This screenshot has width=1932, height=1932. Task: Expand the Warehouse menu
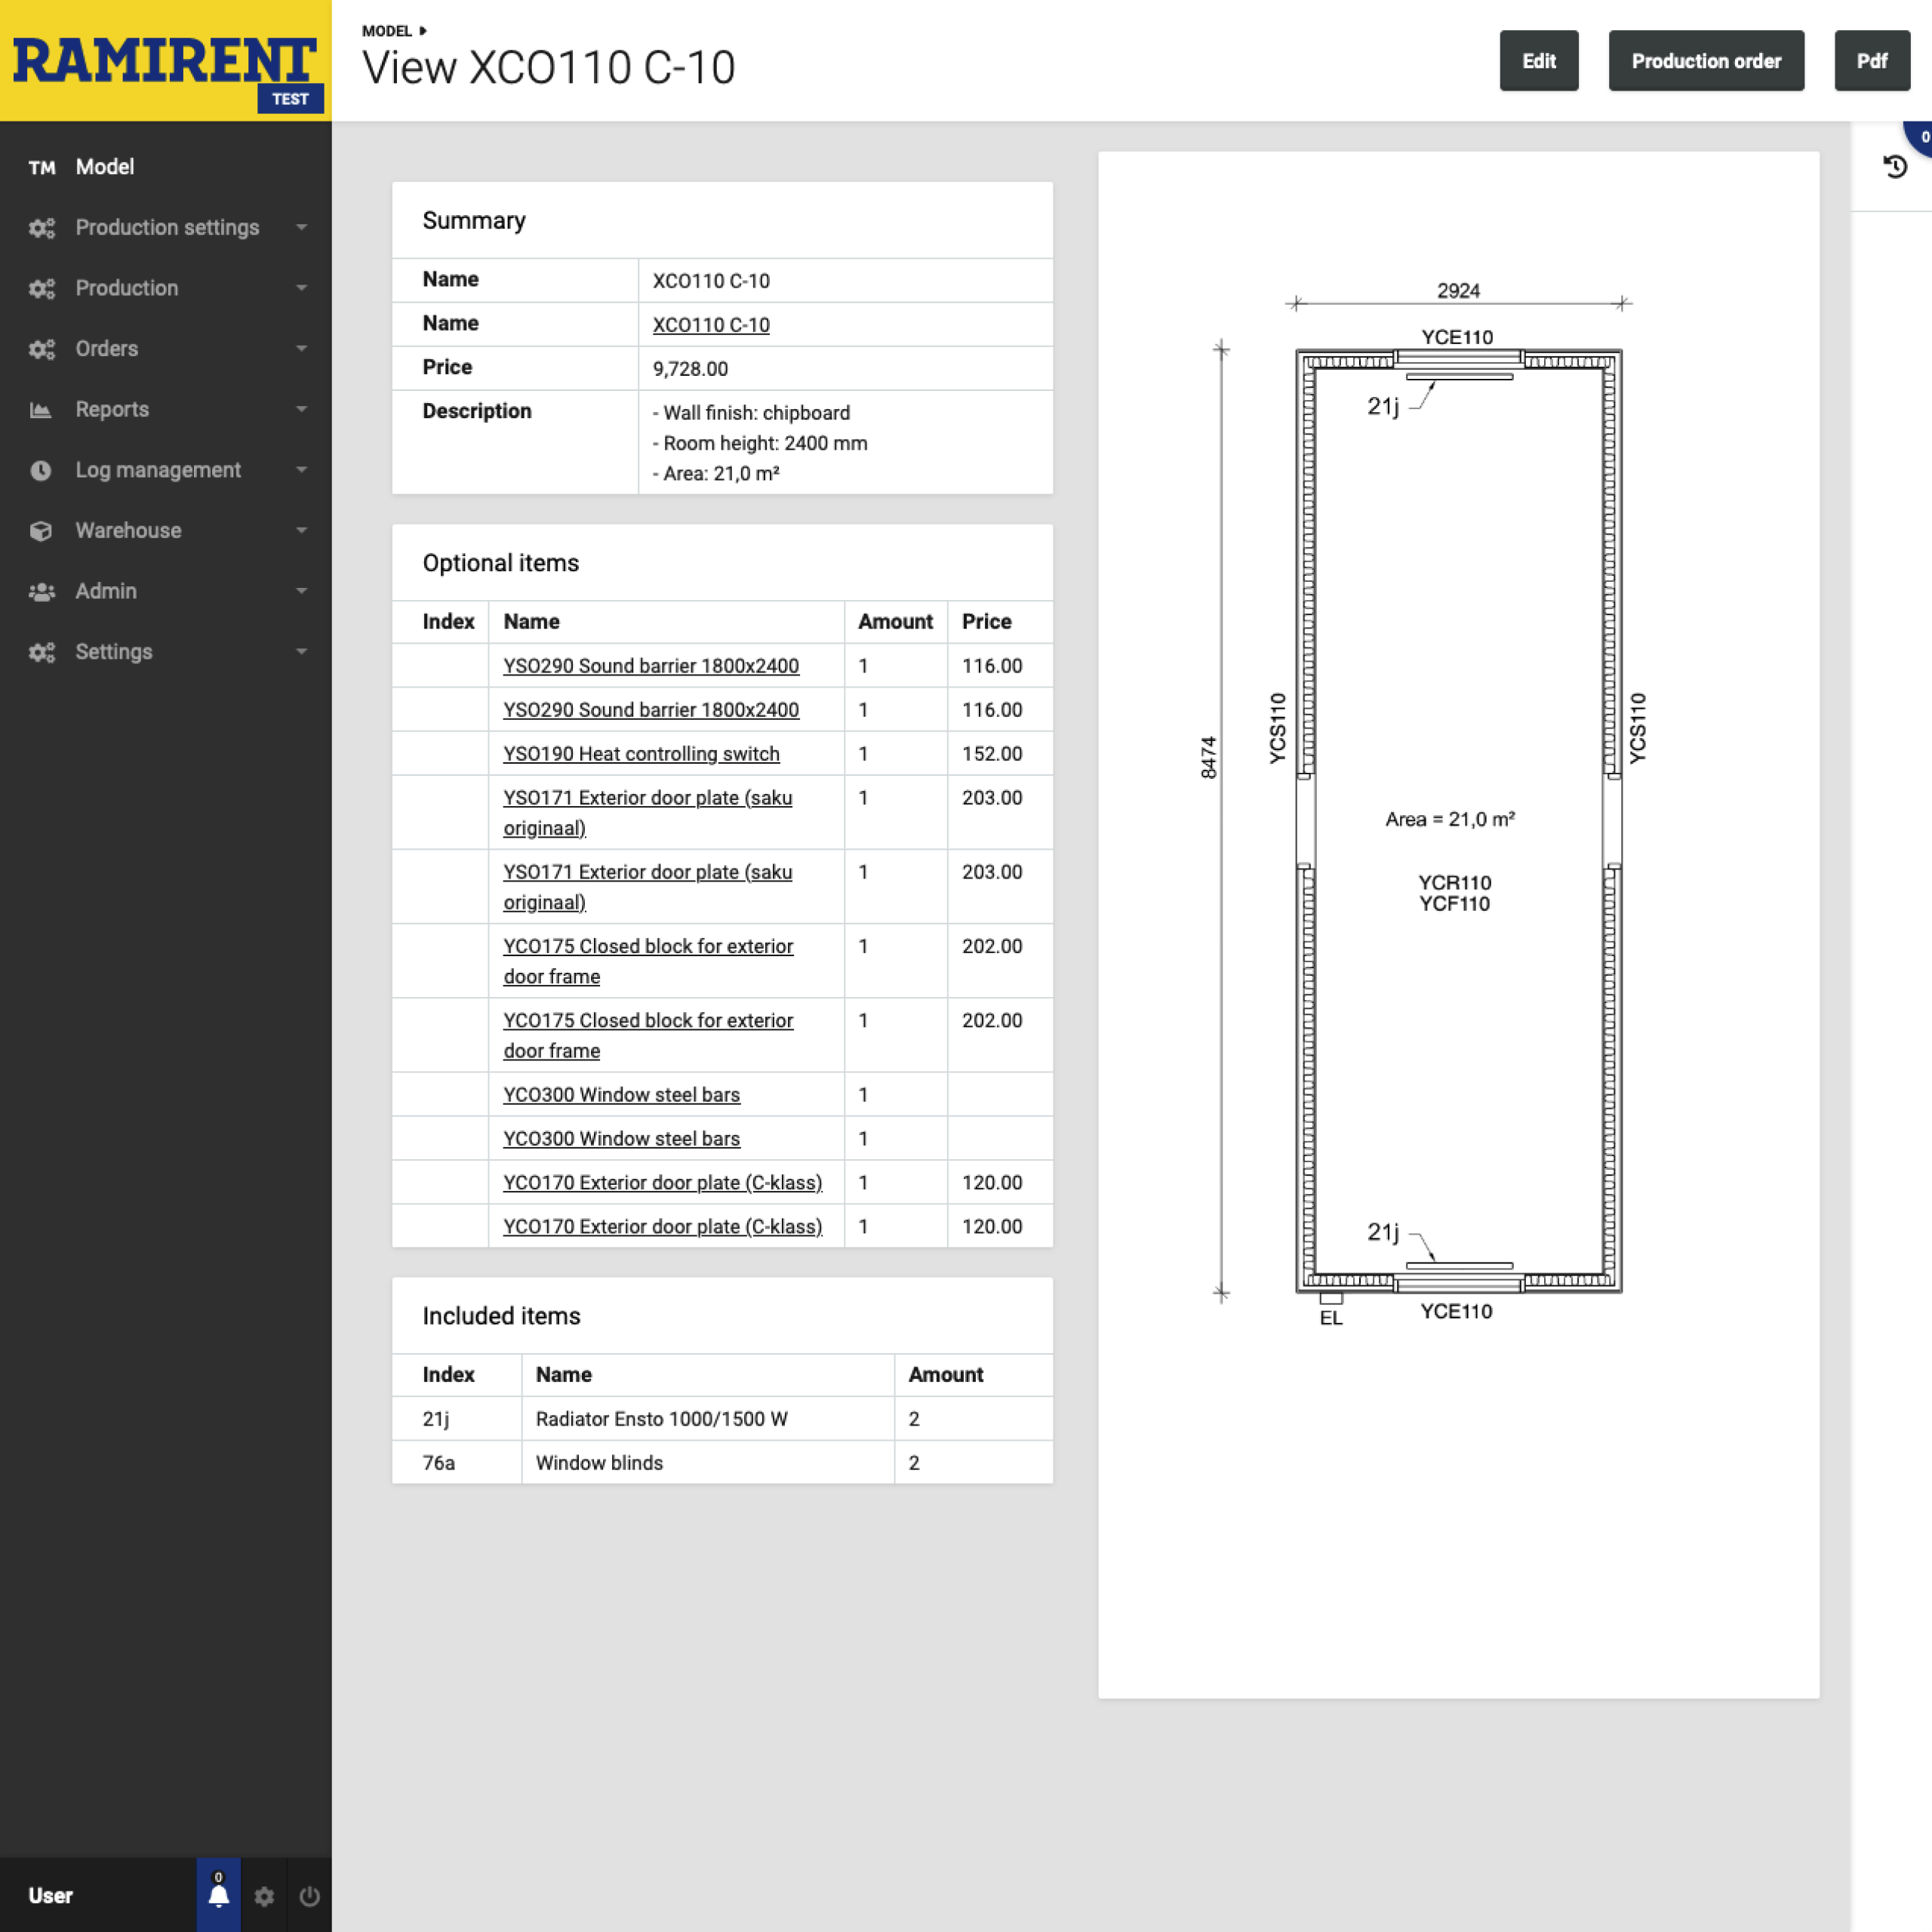303,531
